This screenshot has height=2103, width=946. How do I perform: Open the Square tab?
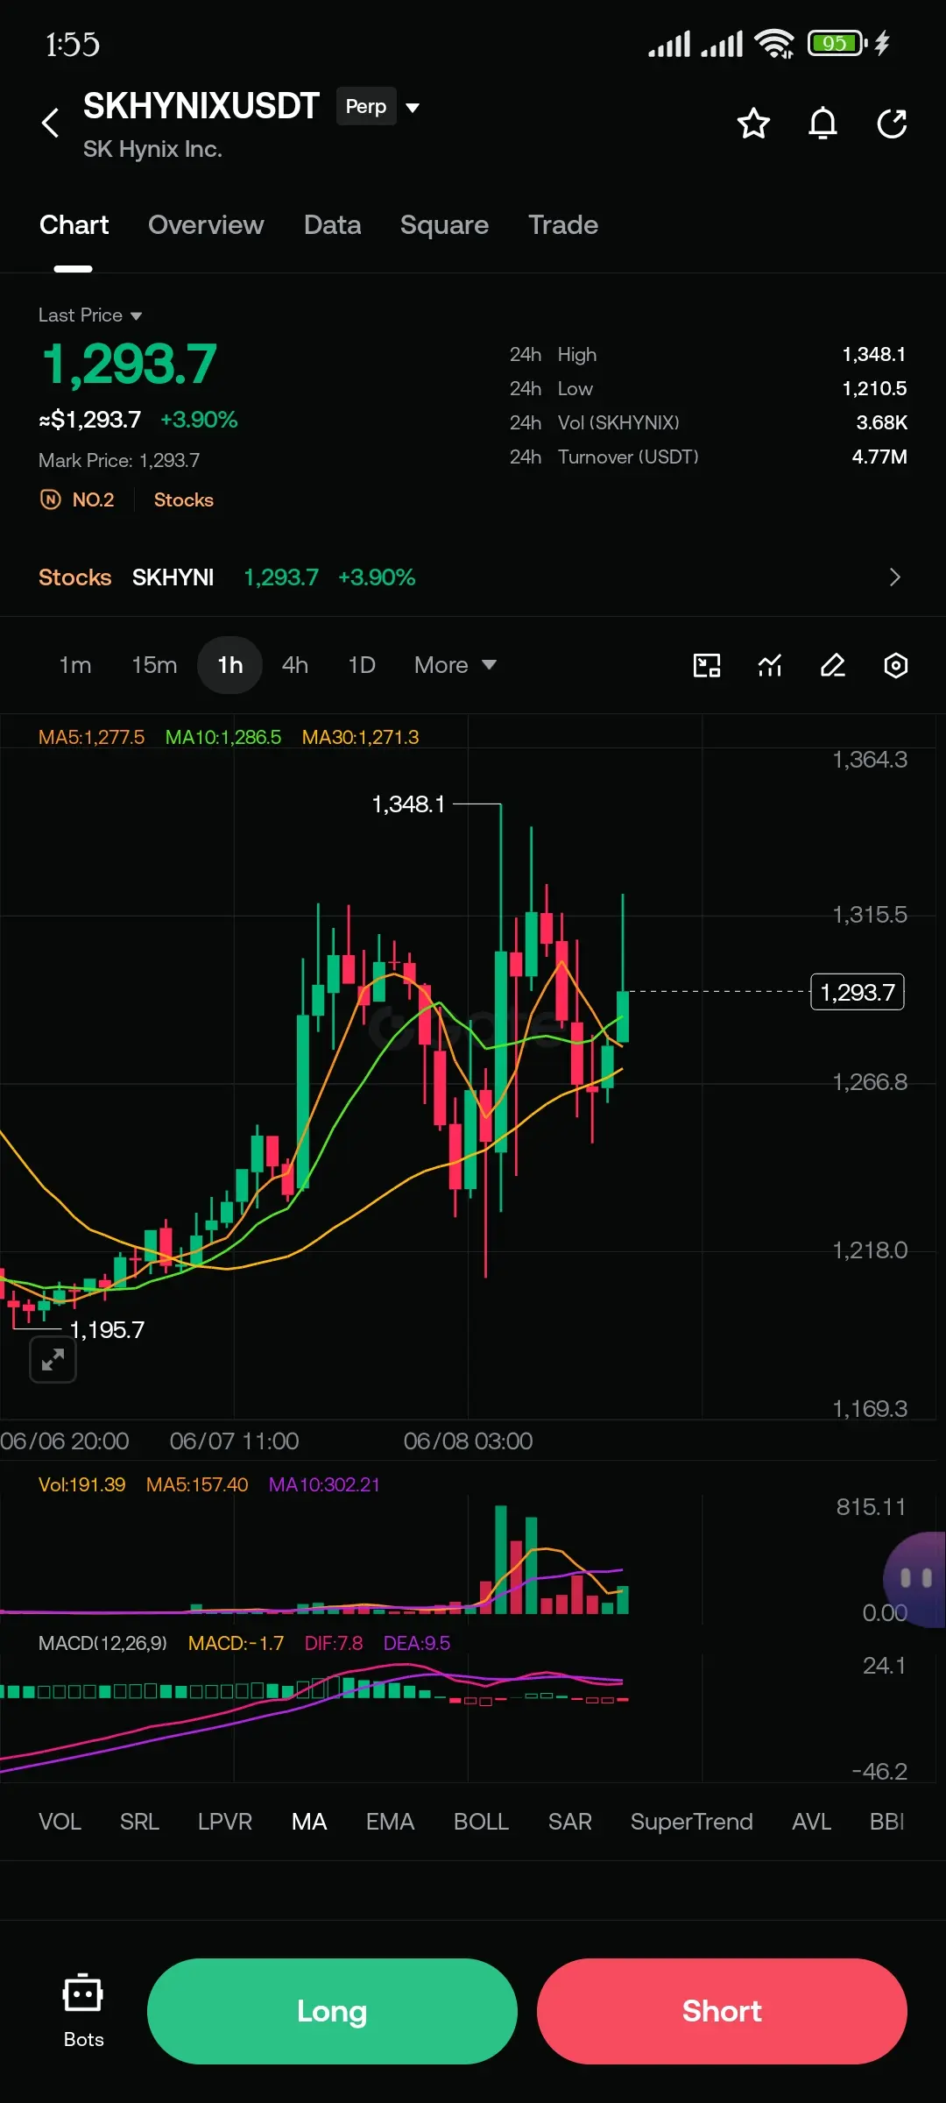444,225
